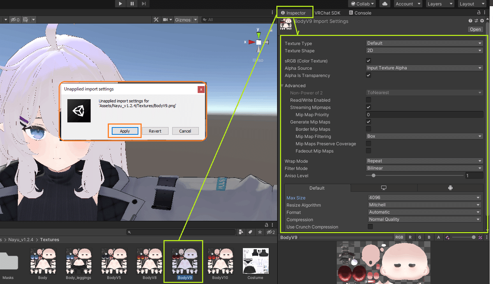Open the Collab menu

click(362, 4)
